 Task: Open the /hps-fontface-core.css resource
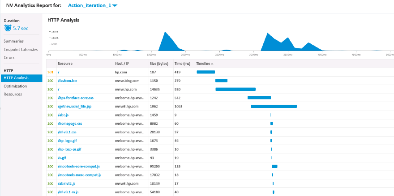pos(75,98)
